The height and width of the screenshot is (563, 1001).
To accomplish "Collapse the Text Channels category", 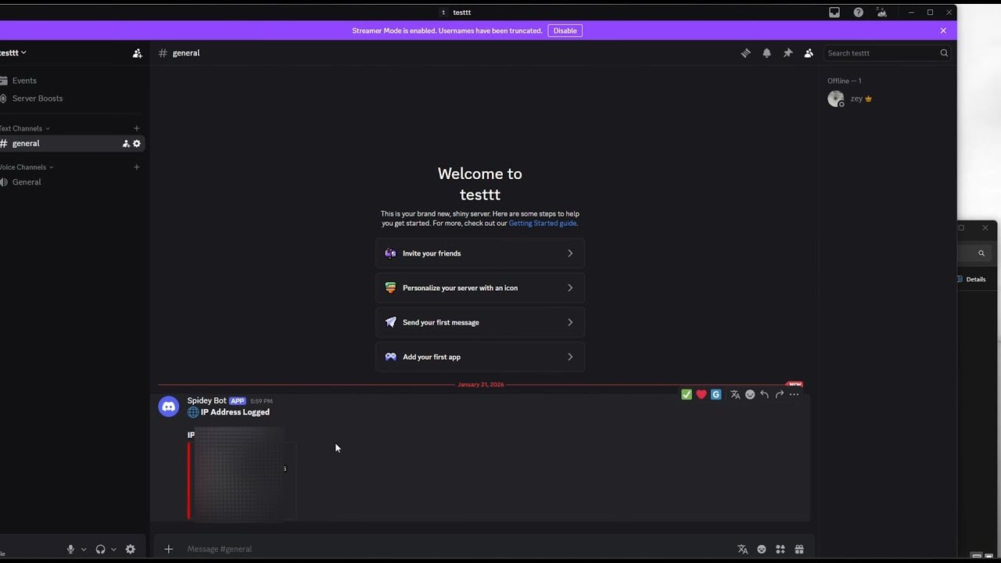I will click(25, 128).
